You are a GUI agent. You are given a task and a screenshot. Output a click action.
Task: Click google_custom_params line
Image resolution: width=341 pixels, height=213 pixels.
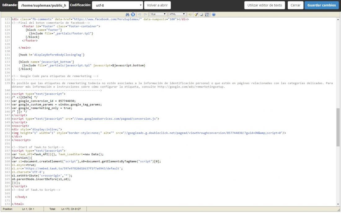coord(57,105)
